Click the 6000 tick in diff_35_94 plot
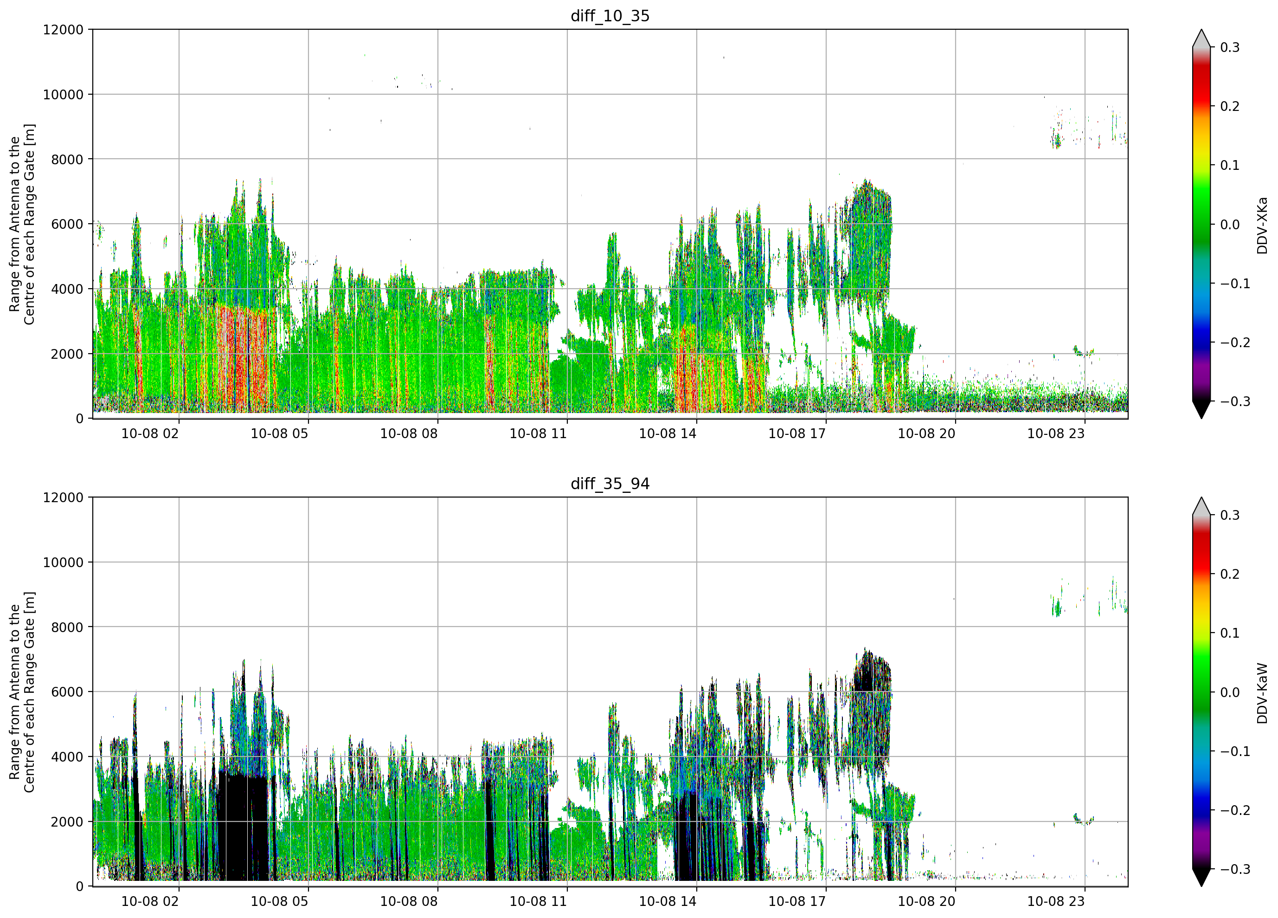The height and width of the screenshot is (918, 1278). point(67,692)
